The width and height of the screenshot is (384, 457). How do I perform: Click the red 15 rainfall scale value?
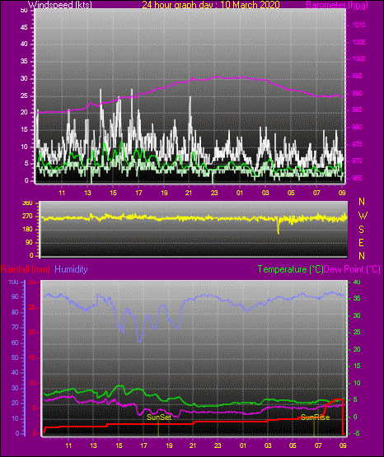point(32,357)
